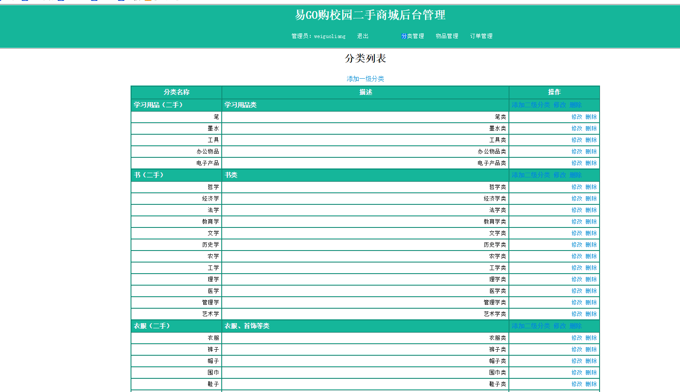Click 修改 for the 管理学 subcategory
This screenshot has height=392, width=680.
[576, 303]
